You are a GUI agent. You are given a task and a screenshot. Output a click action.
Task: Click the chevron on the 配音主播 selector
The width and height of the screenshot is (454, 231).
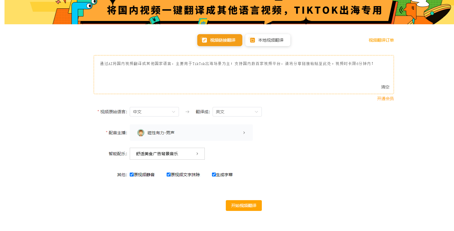point(244,132)
